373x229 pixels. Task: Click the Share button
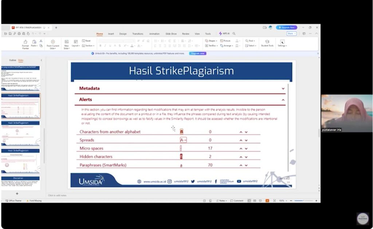(x=291, y=34)
